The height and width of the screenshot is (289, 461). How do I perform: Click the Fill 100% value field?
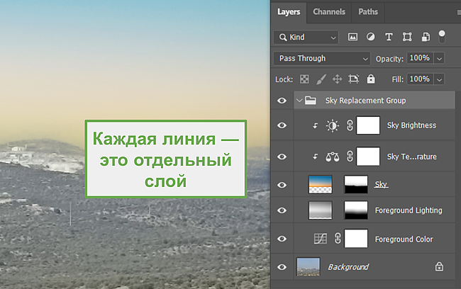point(420,79)
